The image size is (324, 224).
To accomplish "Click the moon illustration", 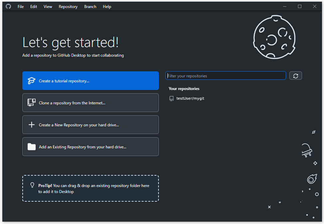I will click(x=274, y=37).
